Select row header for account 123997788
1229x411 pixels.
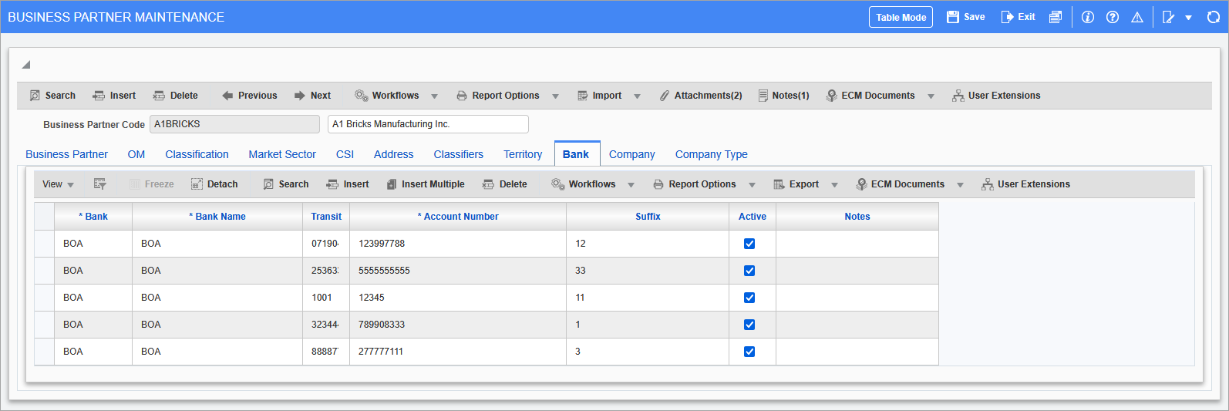click(44, 244)
